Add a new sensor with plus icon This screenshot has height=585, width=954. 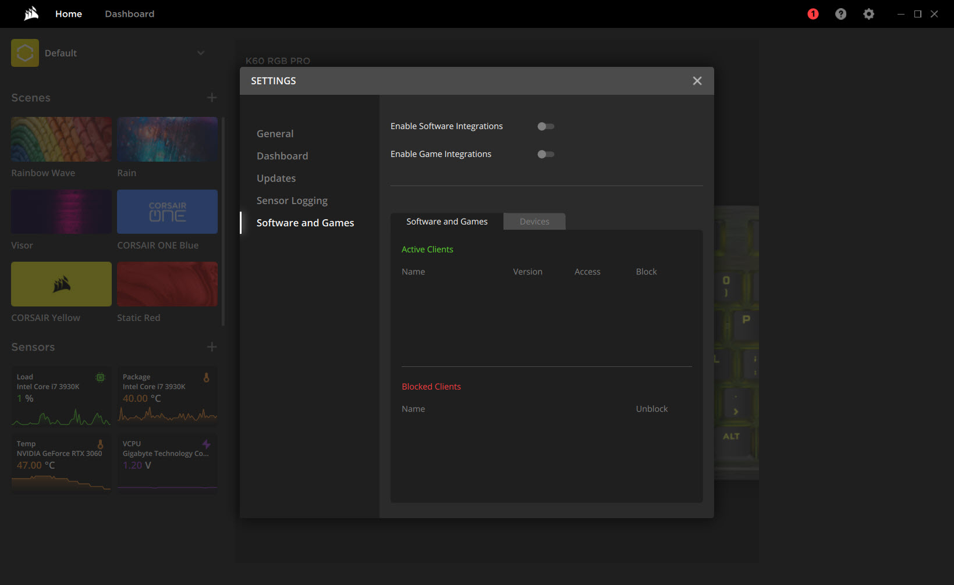click(212, 347)
